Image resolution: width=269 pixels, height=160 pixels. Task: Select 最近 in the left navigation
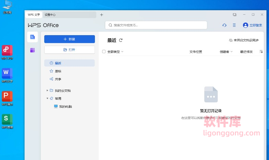tap(70, 63)
